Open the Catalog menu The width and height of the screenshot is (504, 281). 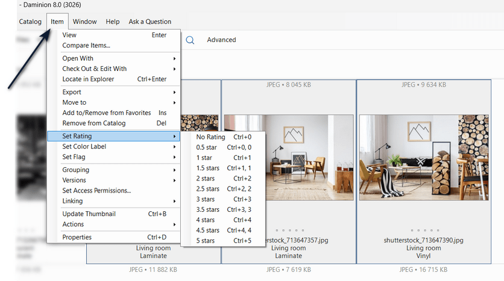click(30, 22)
